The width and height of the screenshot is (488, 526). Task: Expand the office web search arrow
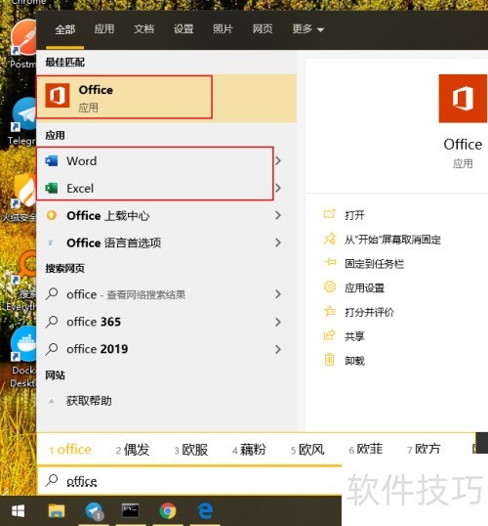(278, 294)
